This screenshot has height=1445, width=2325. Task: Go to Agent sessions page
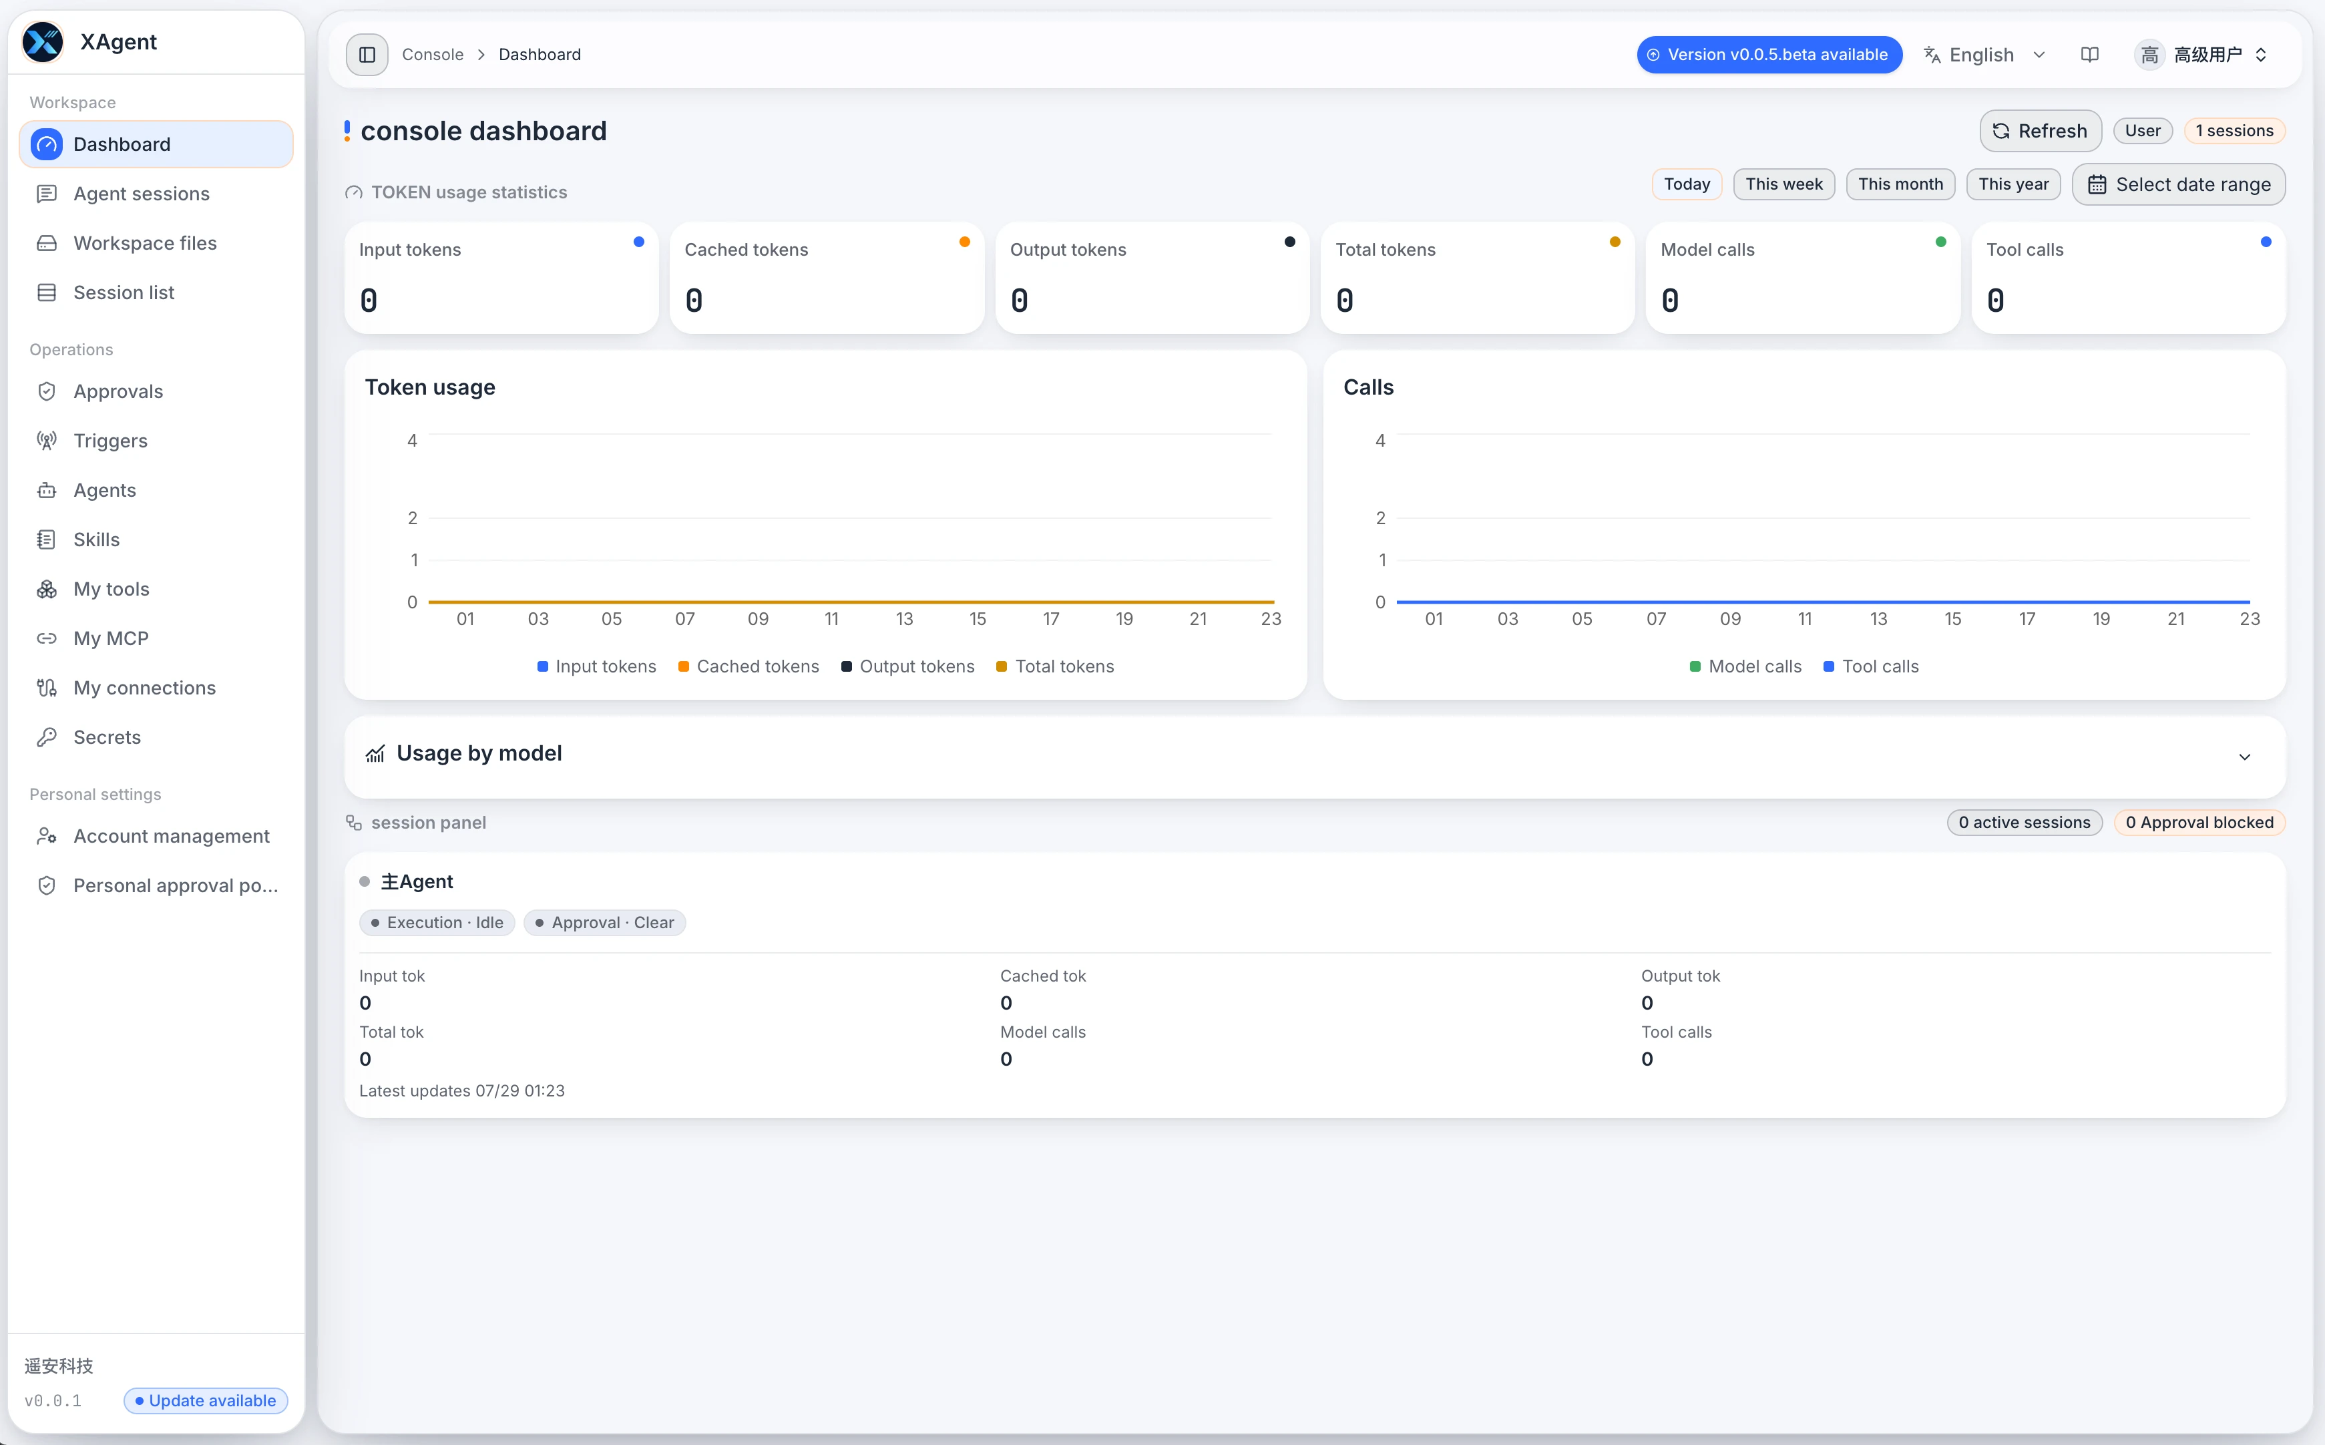click(156, 194)
